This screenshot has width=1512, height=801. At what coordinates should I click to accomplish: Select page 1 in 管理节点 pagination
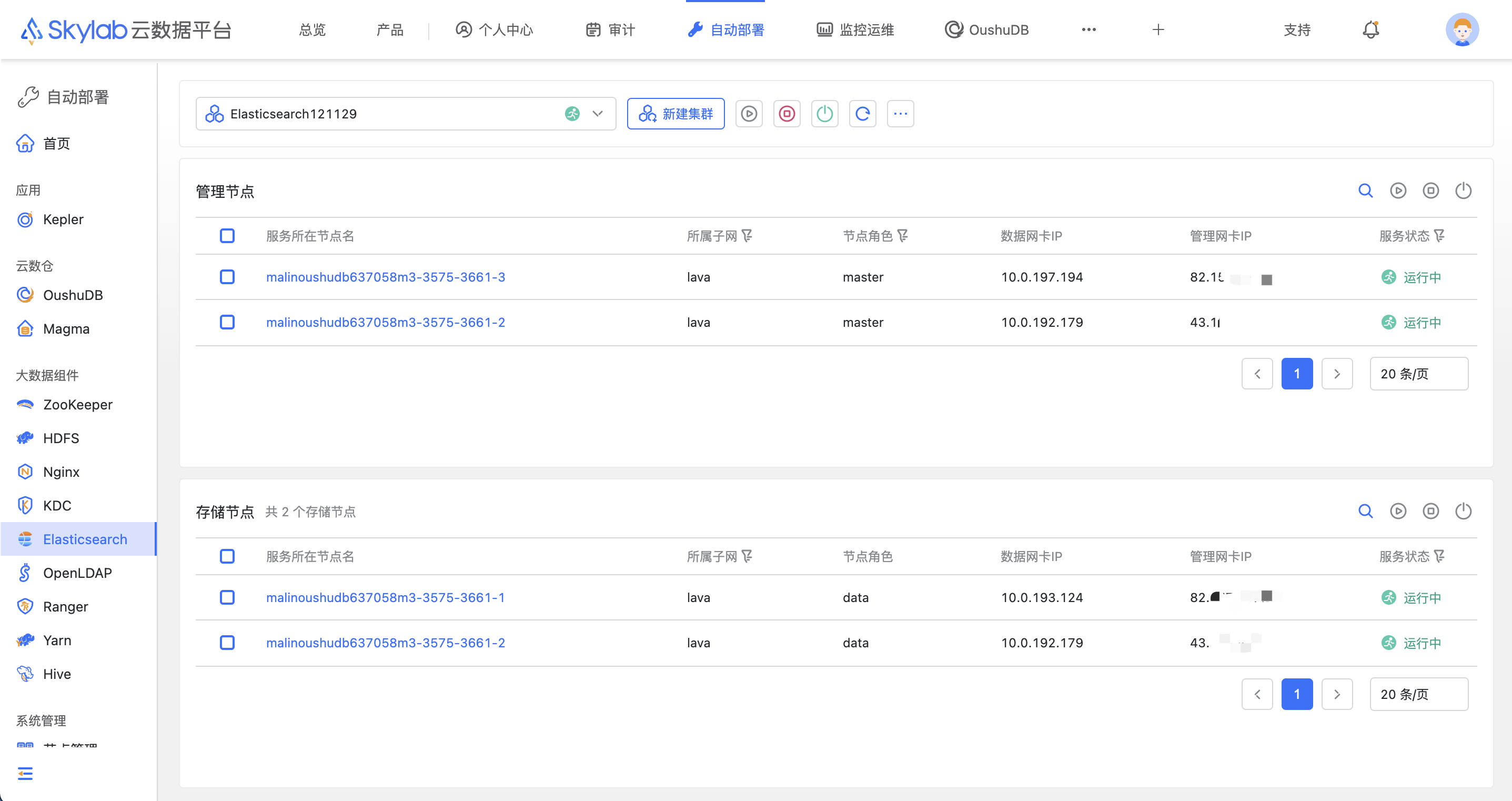tap(1297, 374)
